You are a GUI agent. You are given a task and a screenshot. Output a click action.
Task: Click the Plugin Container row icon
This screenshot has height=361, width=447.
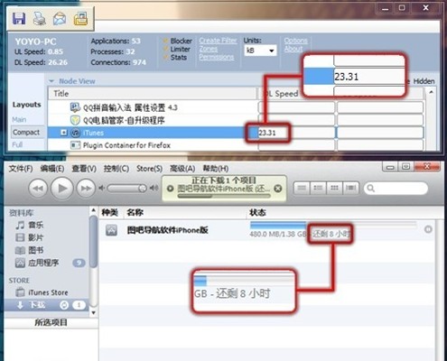[x=75, y=145]
